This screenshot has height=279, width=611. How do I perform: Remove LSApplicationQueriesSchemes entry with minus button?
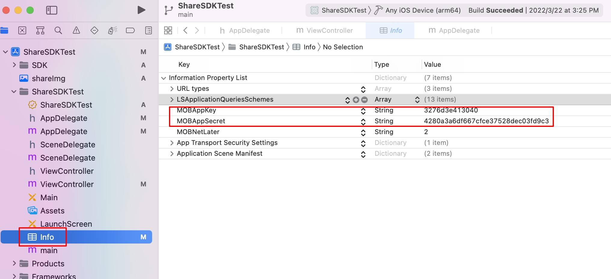364,100
